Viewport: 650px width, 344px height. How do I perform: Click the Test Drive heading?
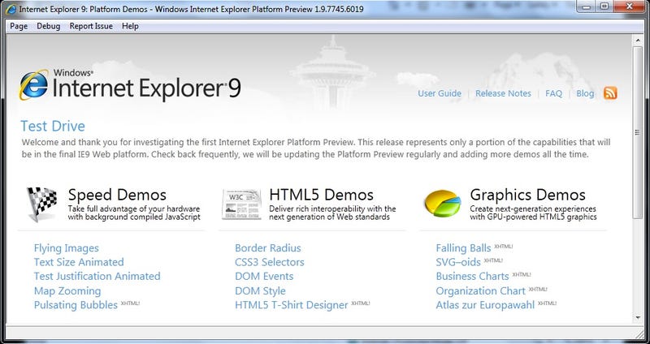pyautogui.click(x=53, y=127)
